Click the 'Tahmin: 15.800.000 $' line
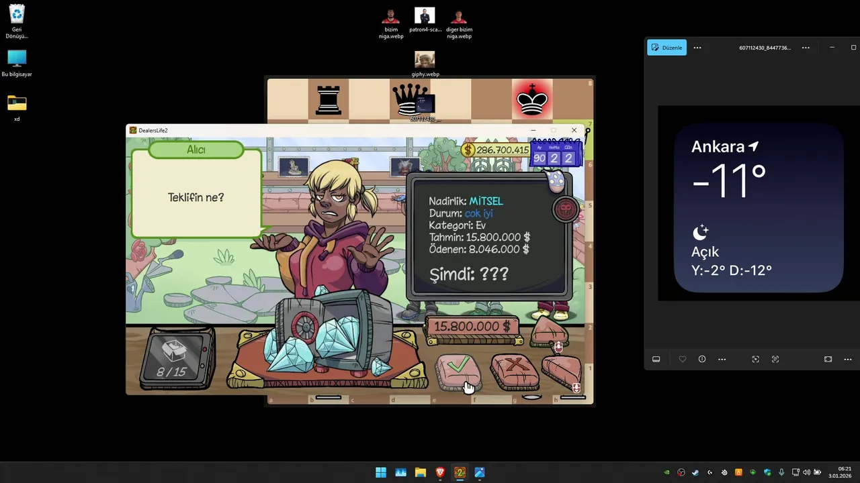The width and height of the screenshot is (860, 483). click(479, 237)
